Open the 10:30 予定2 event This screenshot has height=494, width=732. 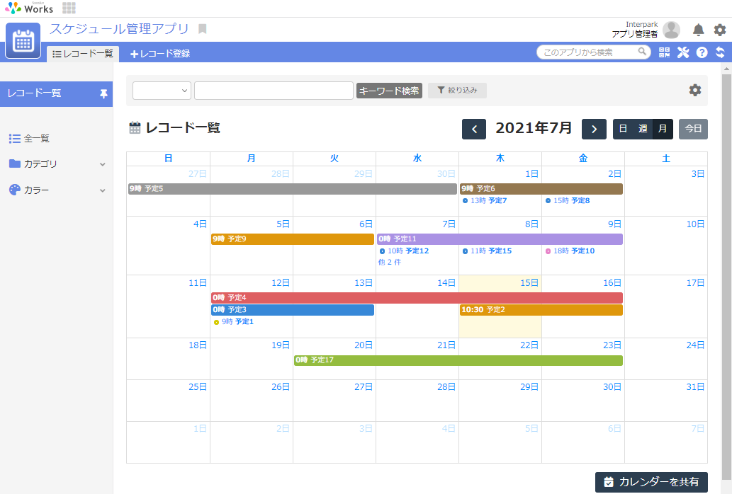coord(541,310)
